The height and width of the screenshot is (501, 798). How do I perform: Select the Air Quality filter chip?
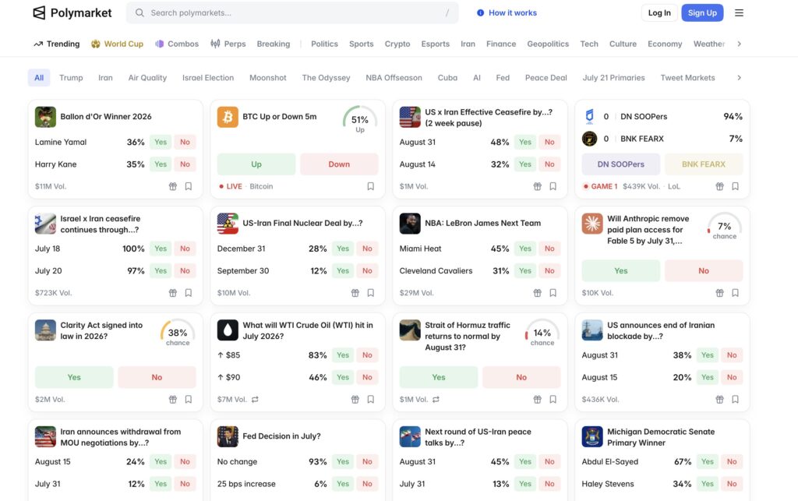tap(147, 78)
